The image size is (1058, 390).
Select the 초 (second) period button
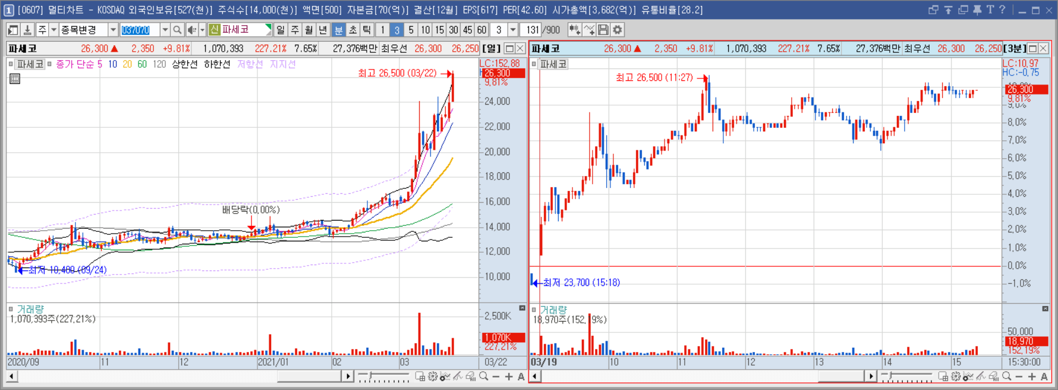tap(352, 30)
